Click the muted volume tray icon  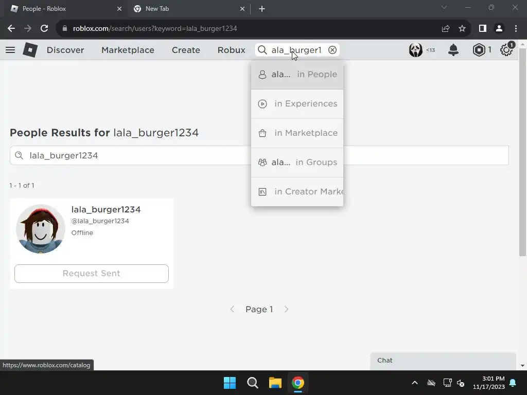461,383
